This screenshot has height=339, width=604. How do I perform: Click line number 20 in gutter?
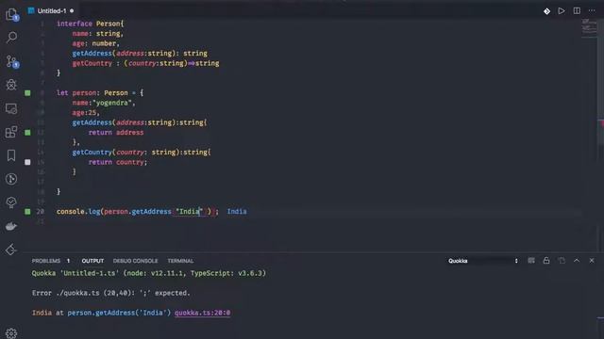(41, 211)
